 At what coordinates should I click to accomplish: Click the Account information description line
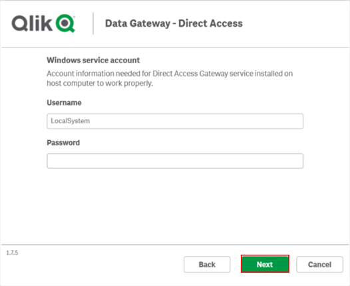[170, 73]
